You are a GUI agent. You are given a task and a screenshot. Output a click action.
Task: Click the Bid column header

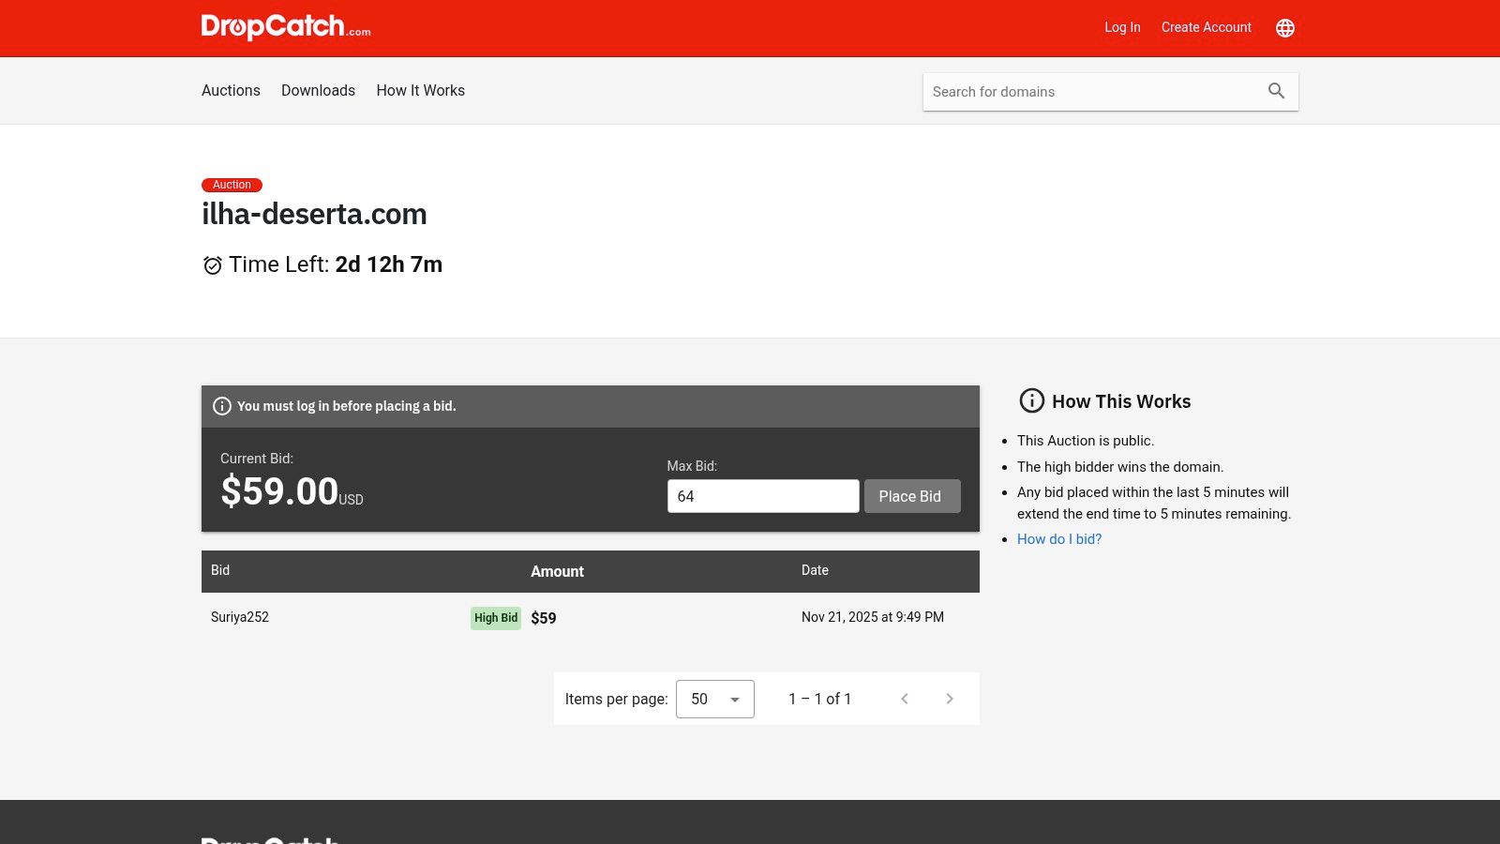(x=220, y=570)
